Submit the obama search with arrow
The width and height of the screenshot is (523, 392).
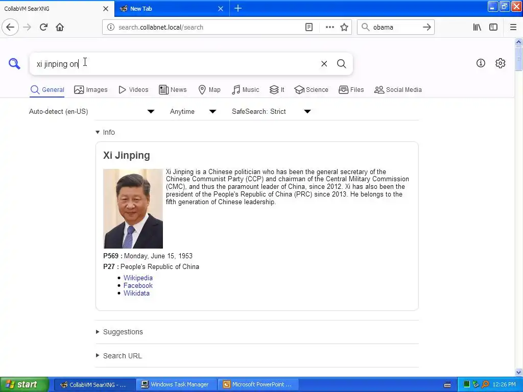(426, 27)
